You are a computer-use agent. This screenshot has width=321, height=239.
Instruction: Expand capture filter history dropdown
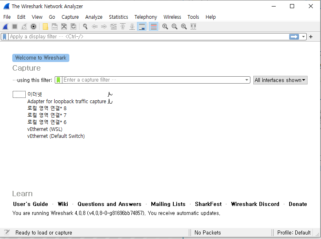247,80
